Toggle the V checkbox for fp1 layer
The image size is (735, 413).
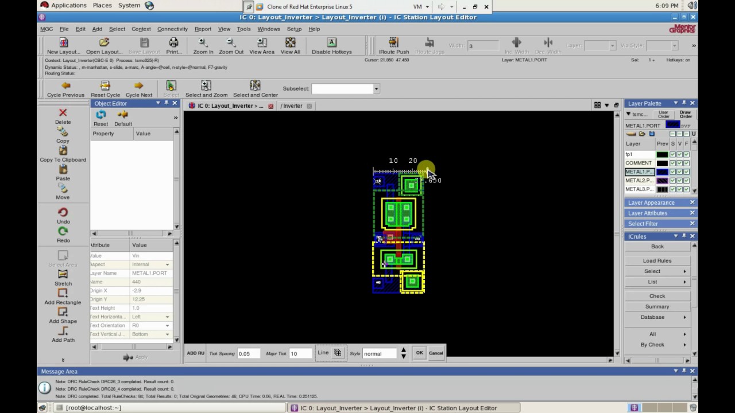[x=680, y=154]
